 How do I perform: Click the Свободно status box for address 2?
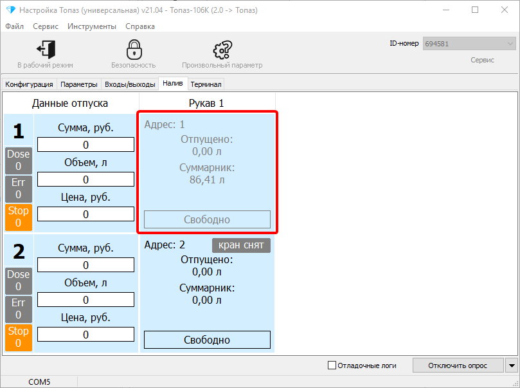coord(207,340)
